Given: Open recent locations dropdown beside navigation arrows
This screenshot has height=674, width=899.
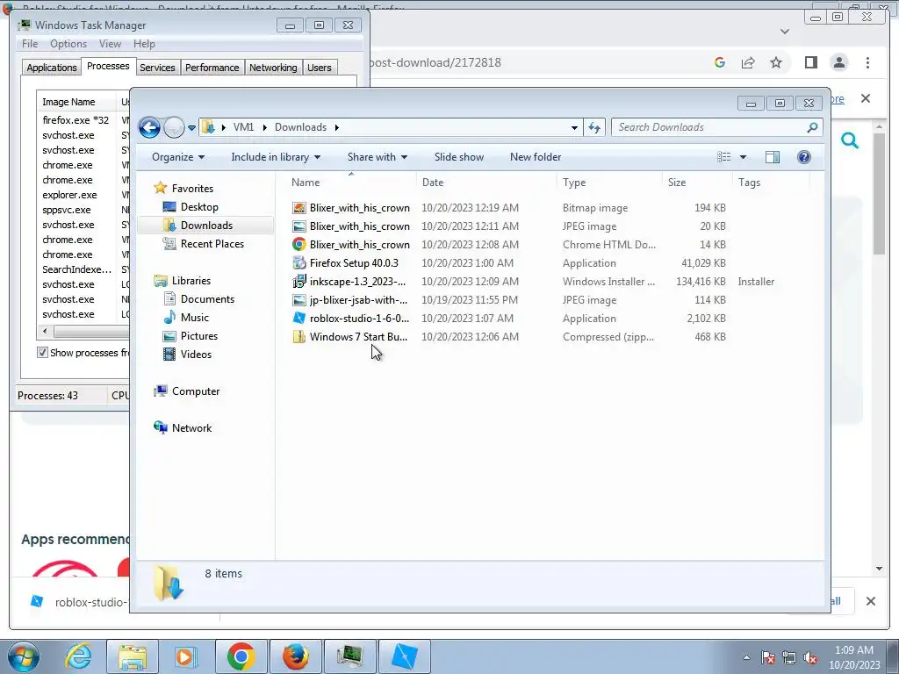Looking at the screenshot, I should (191, 128).
